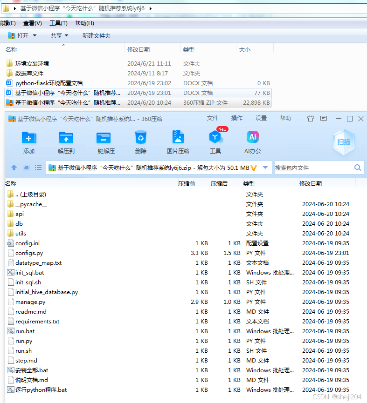This screenshot has height=403, width=367.
Task: Click the 删除 (Delete) trash icon
Action: click(141, 137)
